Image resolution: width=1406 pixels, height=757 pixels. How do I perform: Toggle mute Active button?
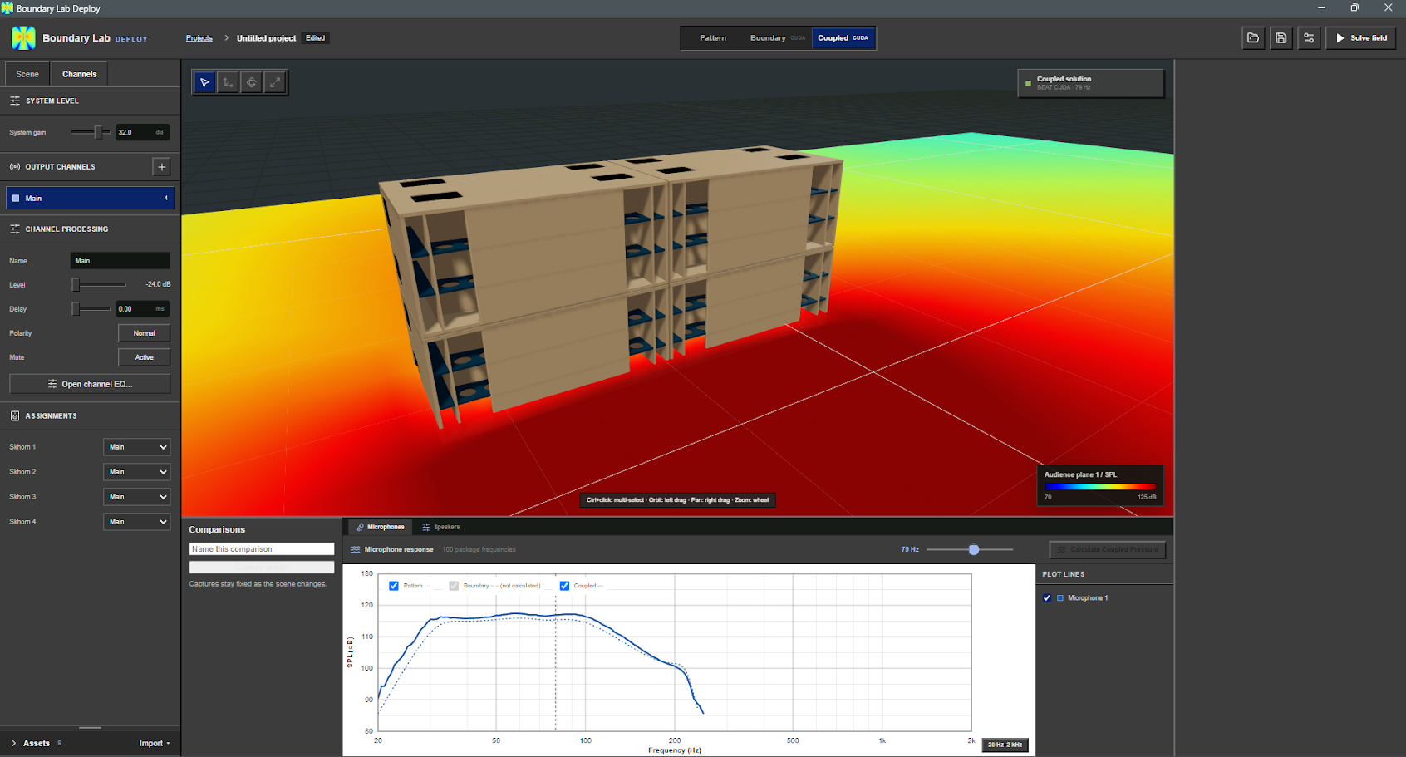(x=145, y=357)
